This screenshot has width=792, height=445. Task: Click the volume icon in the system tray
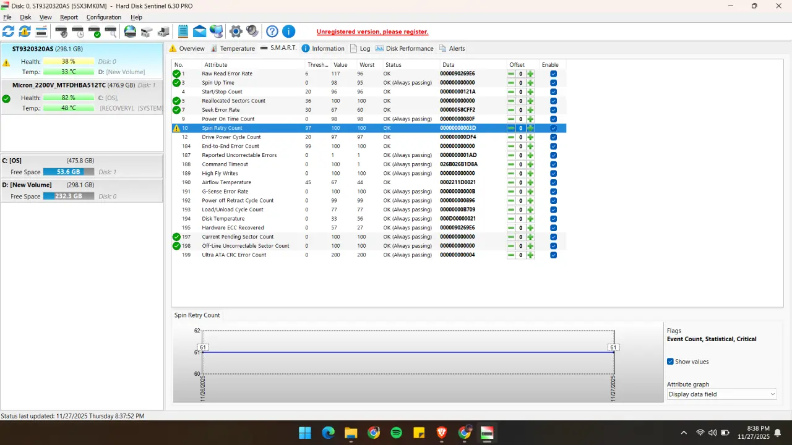(713, 433)
